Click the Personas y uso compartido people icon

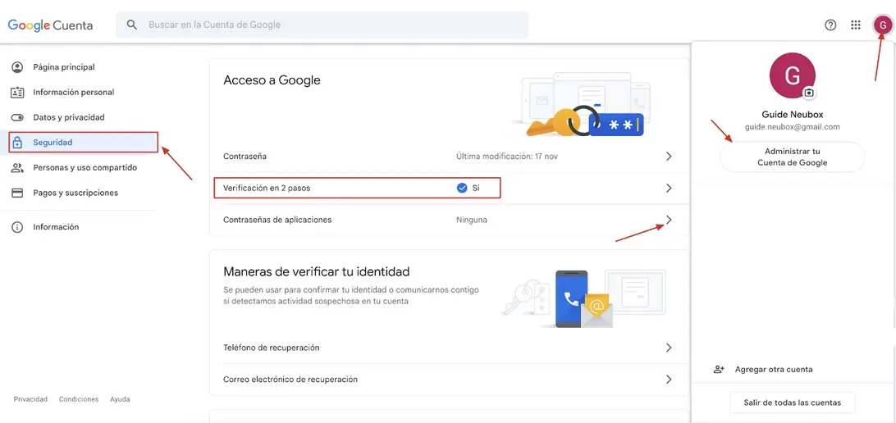click(18, 168)
